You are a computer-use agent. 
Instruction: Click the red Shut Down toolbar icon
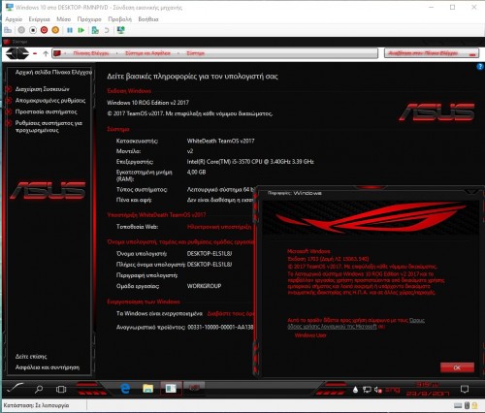tap(44, 30)
